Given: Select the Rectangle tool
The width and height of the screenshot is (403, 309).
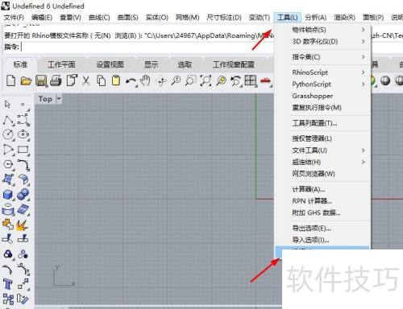Looking at the screenshot, I should [x=23, y=150].
